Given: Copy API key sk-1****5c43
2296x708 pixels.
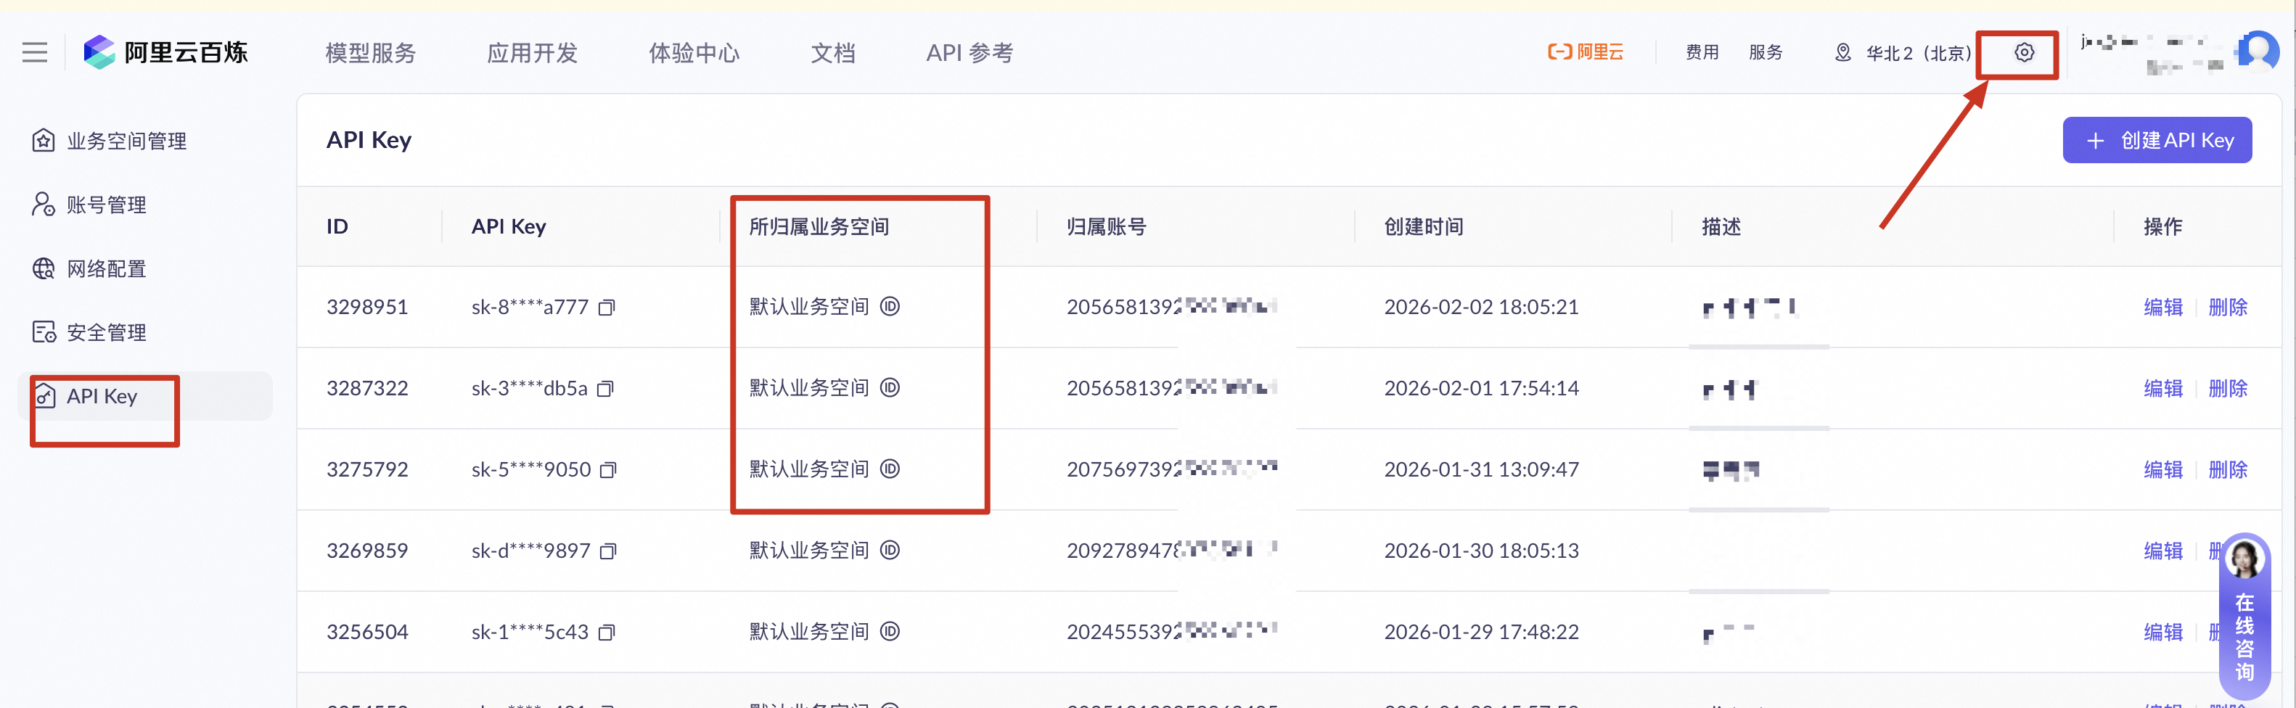Looking at the screenshot, I should click(x=607, y=631).
